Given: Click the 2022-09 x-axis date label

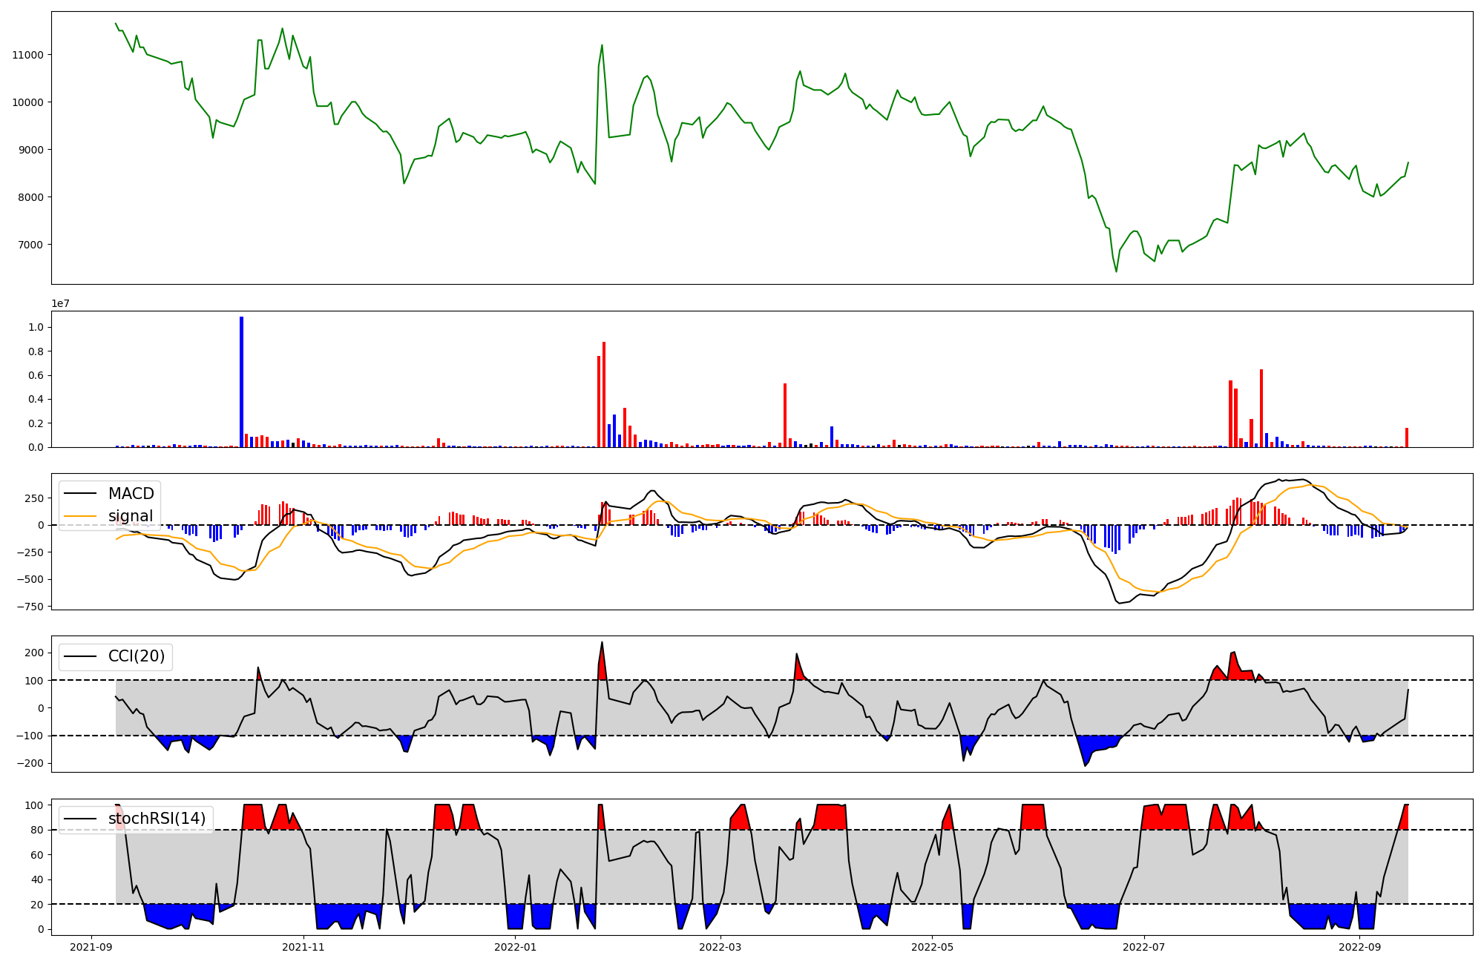Looking at the screenshot, I should pos(1359,947).
